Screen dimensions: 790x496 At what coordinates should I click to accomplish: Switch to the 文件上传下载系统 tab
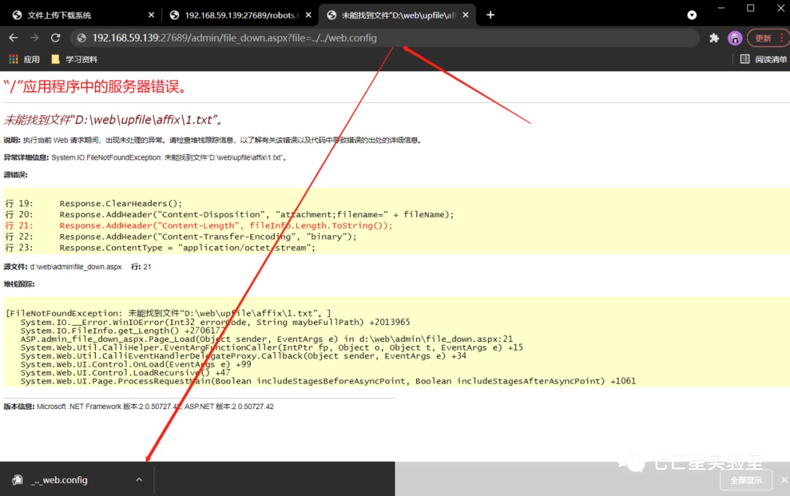pyautogui.click(x=83, y=15)
